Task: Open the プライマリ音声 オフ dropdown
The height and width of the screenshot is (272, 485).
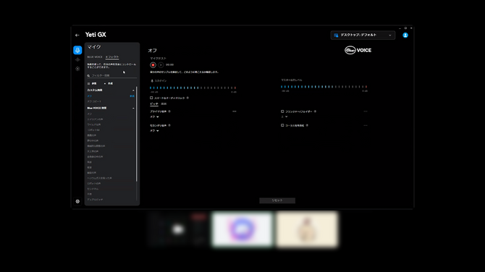Action: point(154,117)
